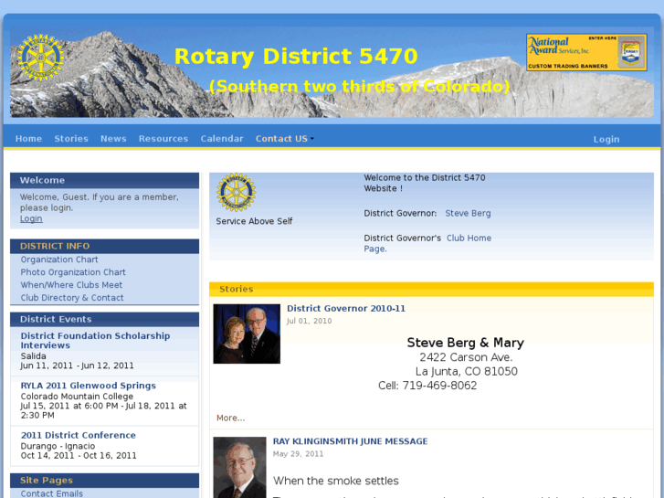Open RAY KLINGINSMITH JUNE MESSAGE story
This screenshot has height=498, width=664.
click(350, 441)
